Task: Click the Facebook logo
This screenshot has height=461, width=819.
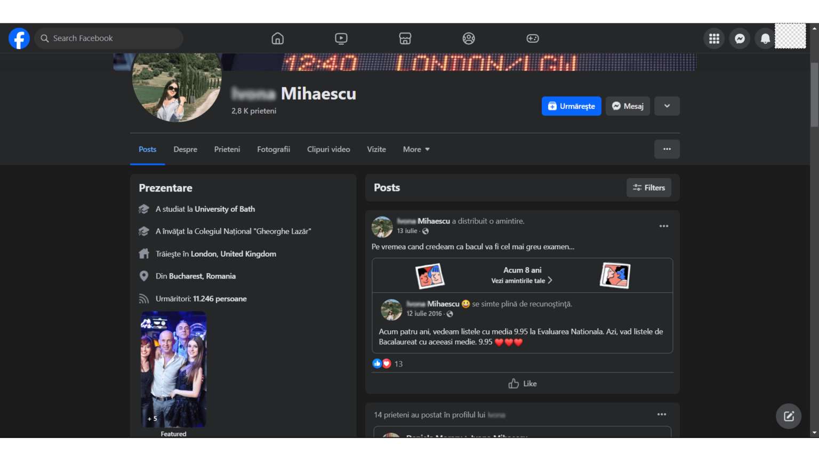Action: point(19,38)
